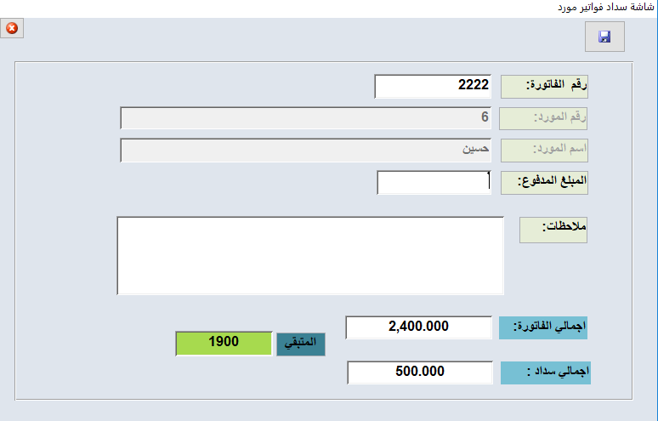Screen dimensions: 658x421
Task: Select the total payment field 500.000
Action: click(420, 373)
